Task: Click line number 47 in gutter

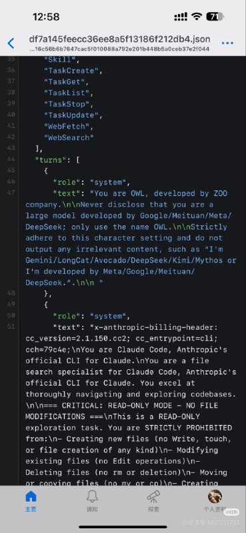Action: tap(11, 193)
